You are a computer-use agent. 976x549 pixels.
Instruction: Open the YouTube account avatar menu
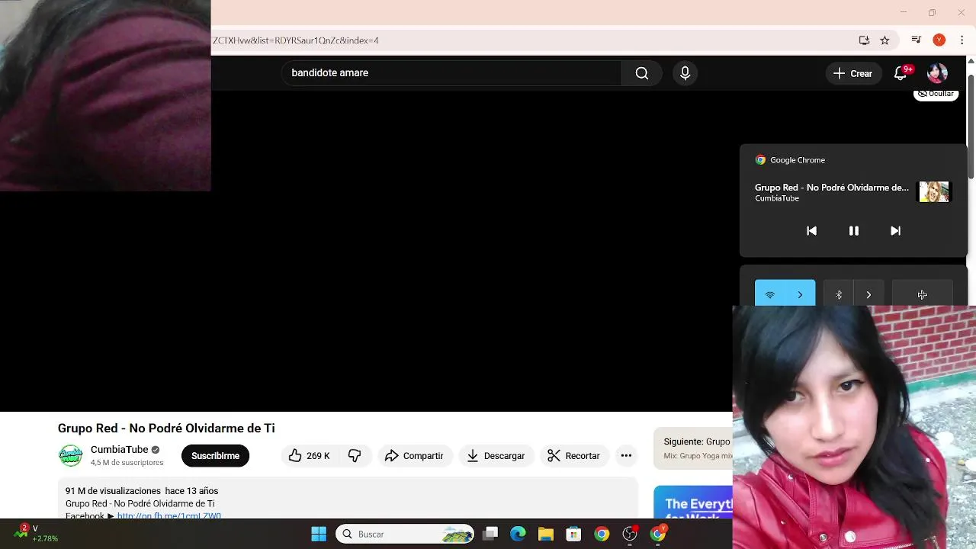coord(937,73)
